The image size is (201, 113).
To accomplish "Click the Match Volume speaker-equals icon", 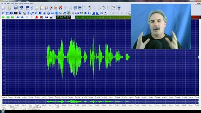I will pos(101,13).
